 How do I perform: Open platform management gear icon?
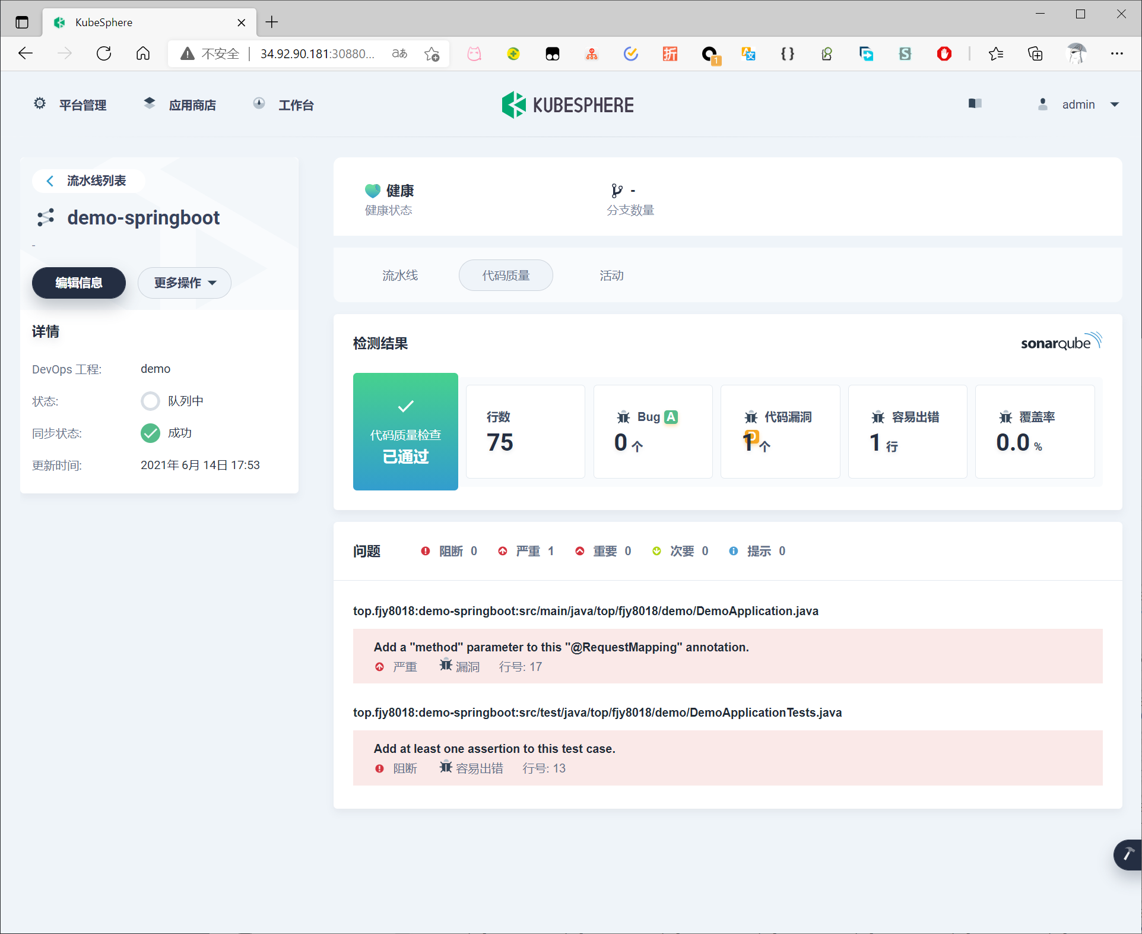point(40,104)
